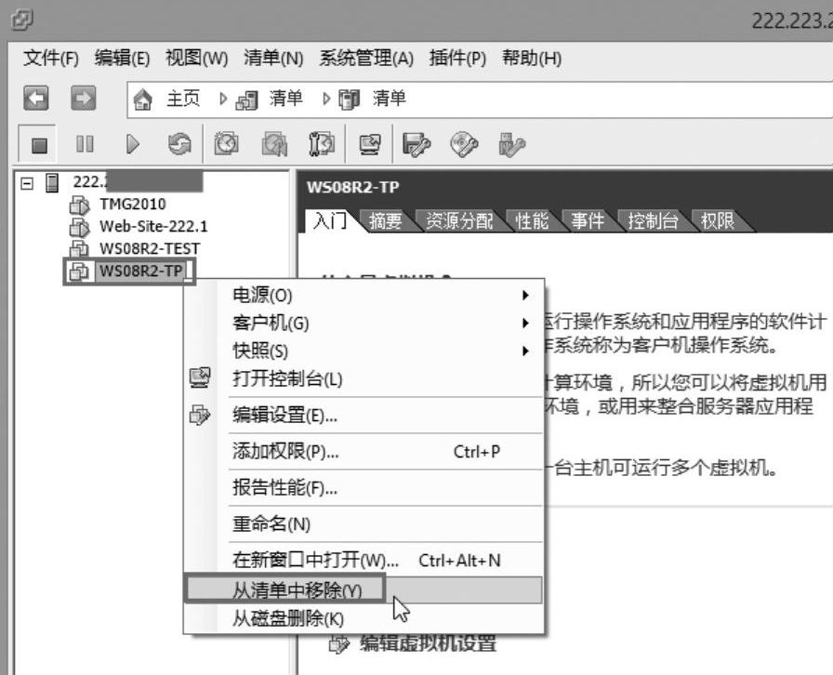Choose 添加权限(P)... from context menu
The width and height of the screenshot is (833, 675).
coord(364,452)
